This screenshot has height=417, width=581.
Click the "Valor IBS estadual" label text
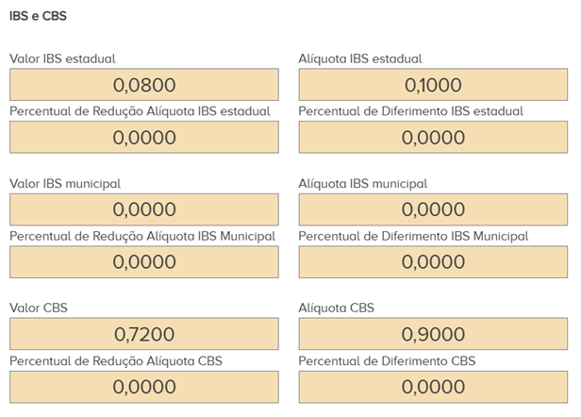coord(62,58)
